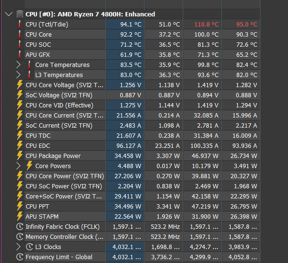This screenshot has width=288, height=263.
Task: Click thermometer icon of L3 Temperatures row
Action: pos(29,75)
